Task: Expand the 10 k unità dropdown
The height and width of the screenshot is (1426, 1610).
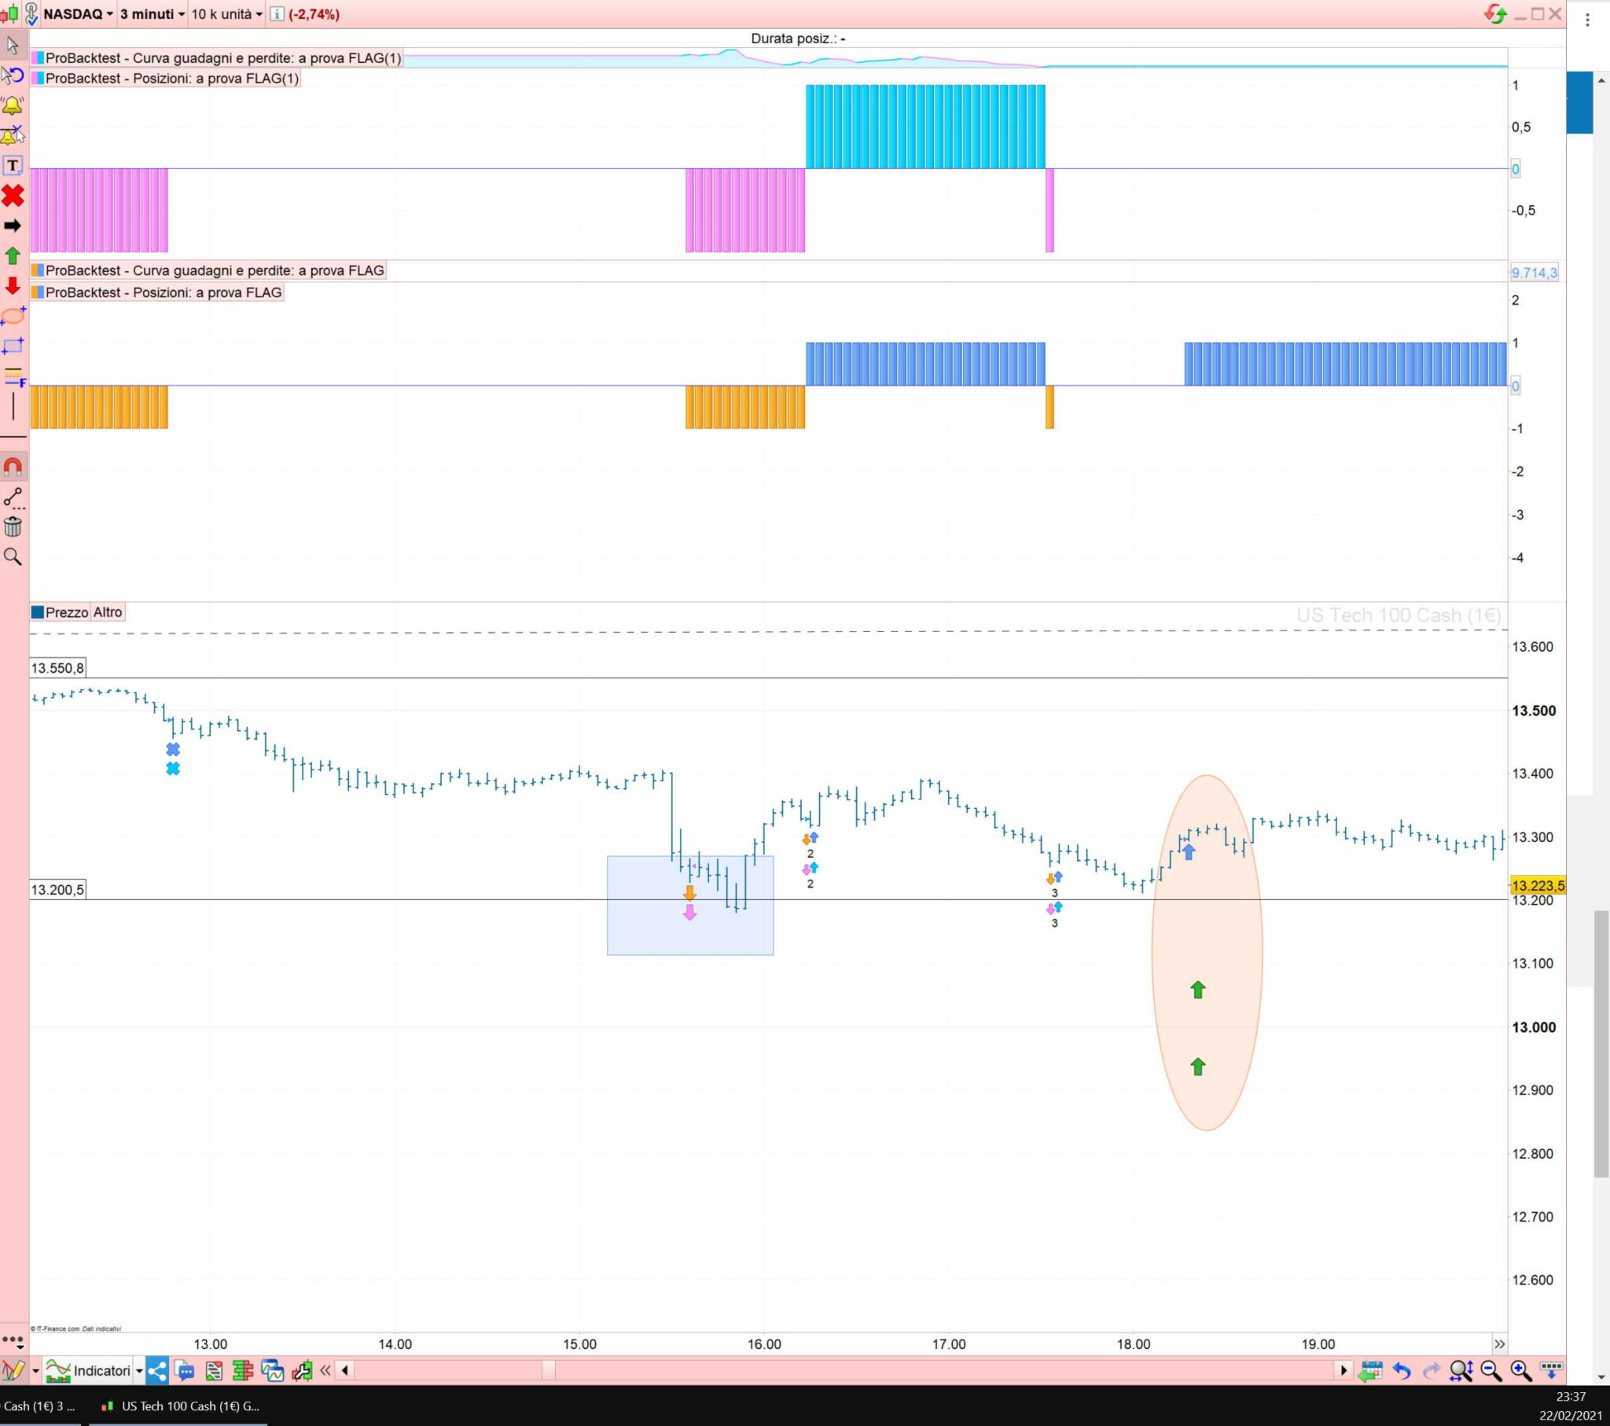Action: click(x=227, y=14)
